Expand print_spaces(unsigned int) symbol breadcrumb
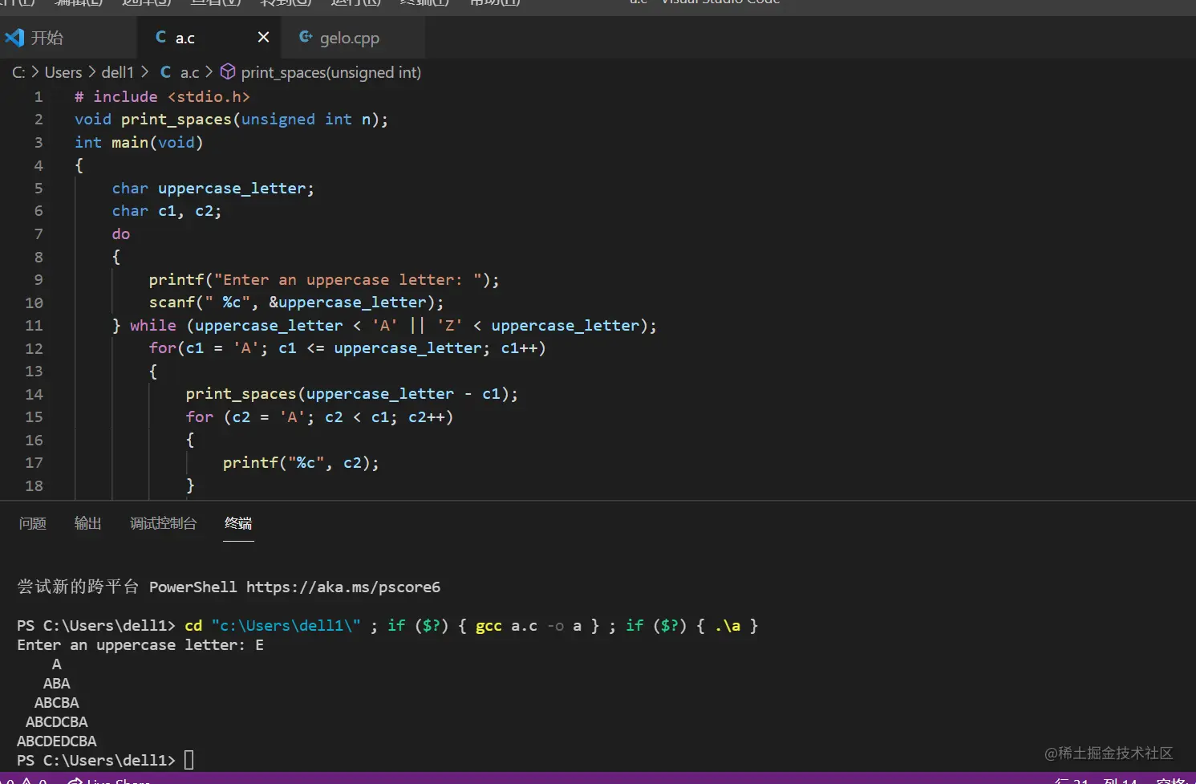Image resolution: width=1196 pixels, height=784 pixels. [x=321, y=72]
